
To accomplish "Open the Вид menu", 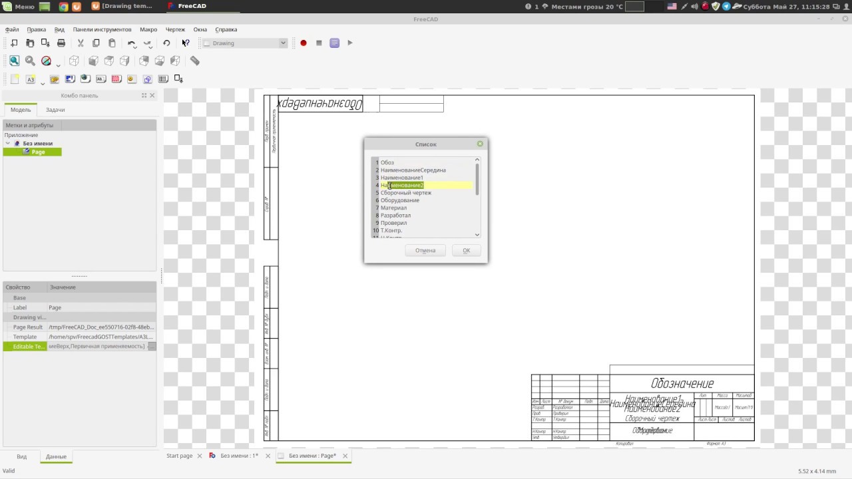I will point(59,29).
